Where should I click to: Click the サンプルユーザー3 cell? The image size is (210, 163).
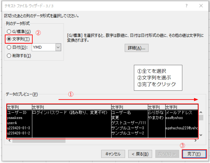point(128,128)
